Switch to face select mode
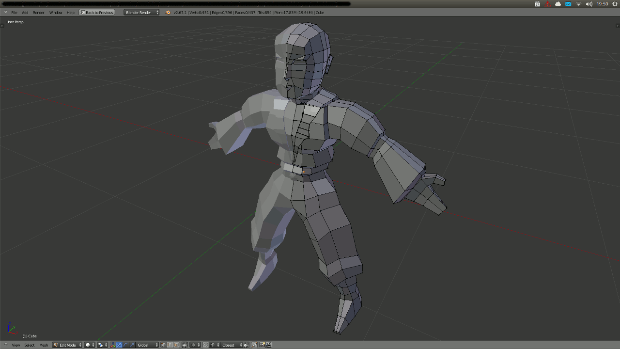Screen dimensions: 620x349 (176, 345)
